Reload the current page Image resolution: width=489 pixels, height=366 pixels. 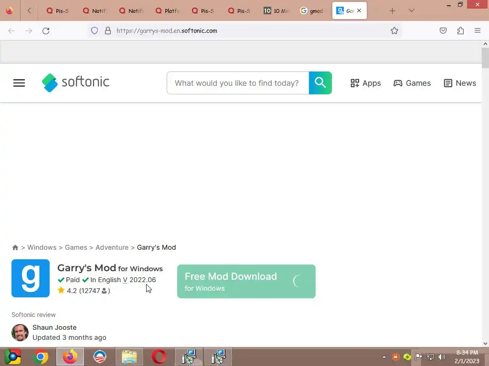[x=46, y=30]
